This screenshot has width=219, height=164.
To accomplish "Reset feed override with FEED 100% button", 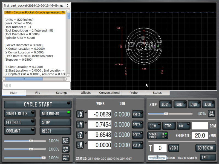I will 66,141.
